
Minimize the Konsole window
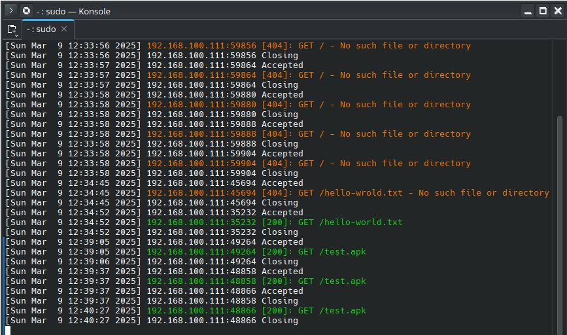point(528,11)
